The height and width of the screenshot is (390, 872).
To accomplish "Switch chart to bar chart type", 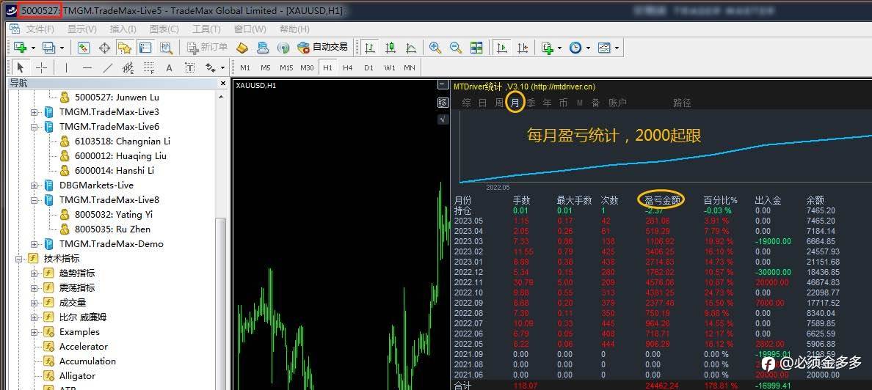I will click(369, 48).
